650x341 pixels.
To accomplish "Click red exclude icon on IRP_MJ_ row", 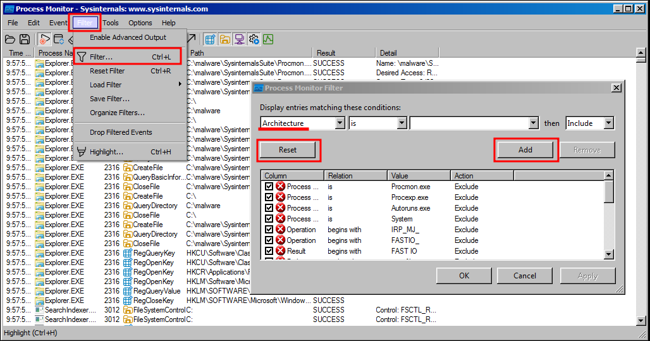I will click(281, 230).
